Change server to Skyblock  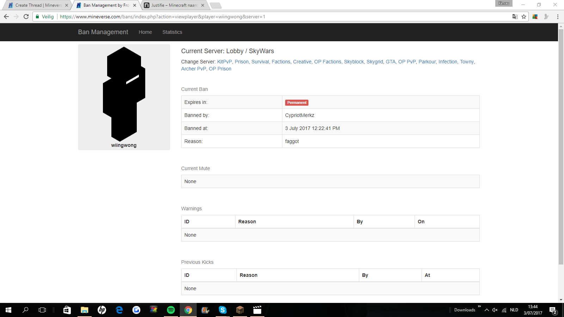click(x=354, y=62)
